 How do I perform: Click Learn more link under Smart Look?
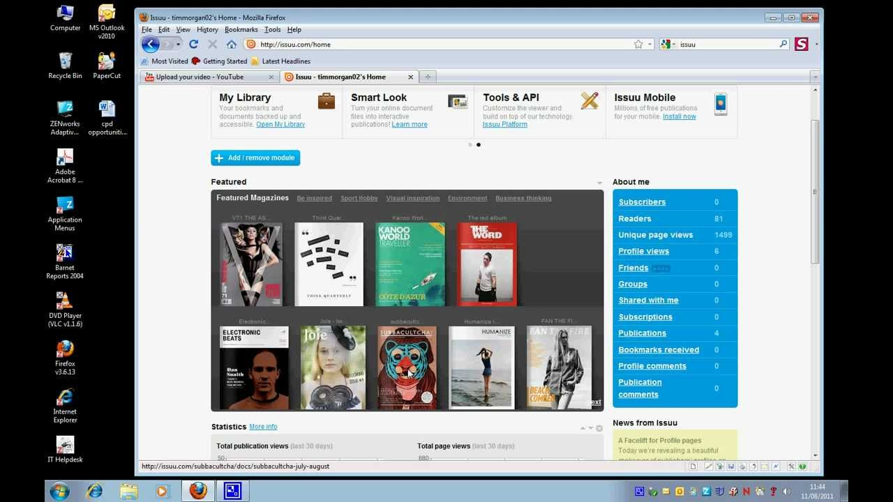tap(410, 124)
